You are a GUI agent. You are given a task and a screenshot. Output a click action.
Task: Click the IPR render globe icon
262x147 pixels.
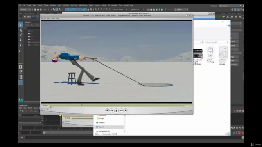159,9
